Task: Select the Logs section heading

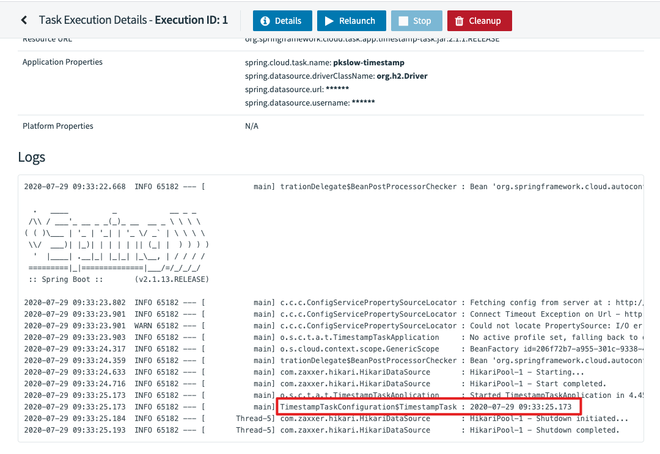Action: (32, 157)
